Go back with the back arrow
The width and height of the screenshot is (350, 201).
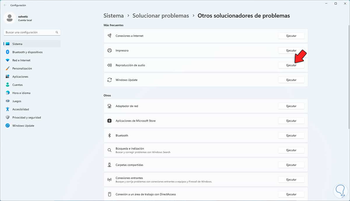point(5,5)
